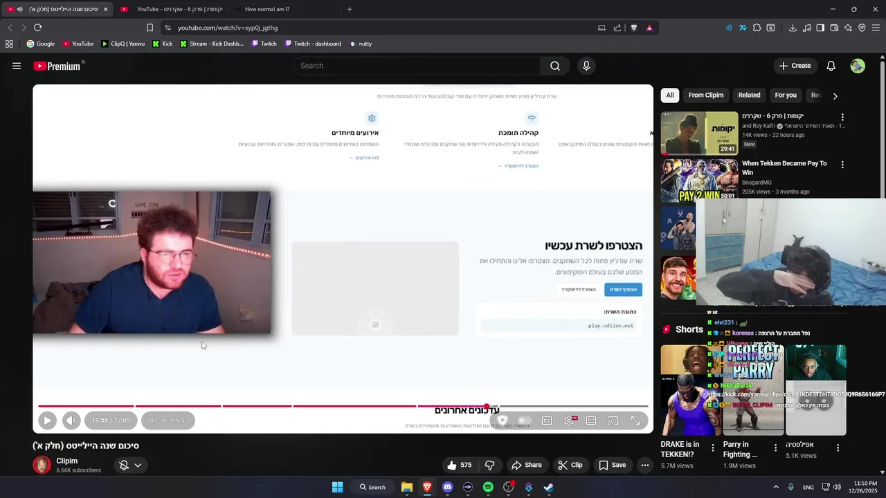Show hidden system tray icons
Image resolution: width=886 pixels, height=498 pixels.
coord(775,487)
